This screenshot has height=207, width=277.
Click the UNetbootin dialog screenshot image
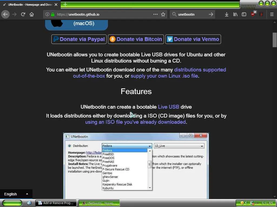136,166
